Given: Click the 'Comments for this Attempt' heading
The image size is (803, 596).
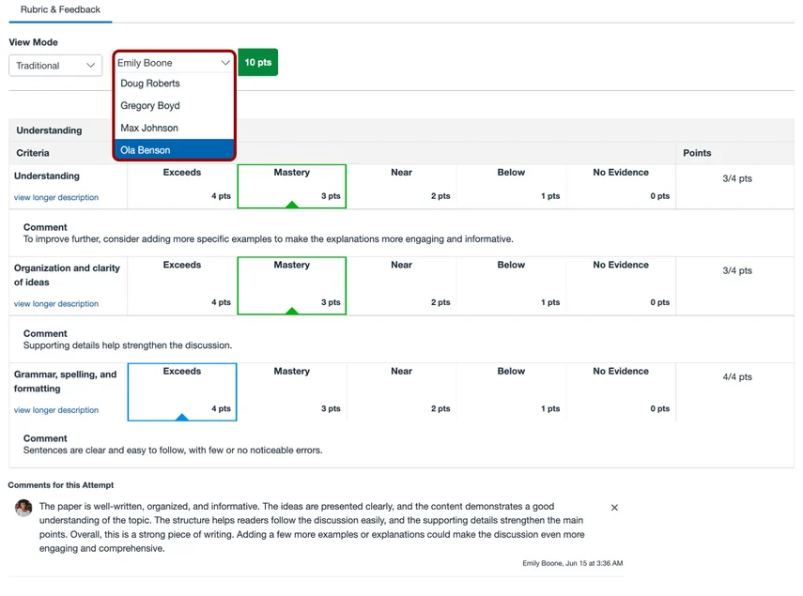Looking at the screenshot, I should click(61, 485).
